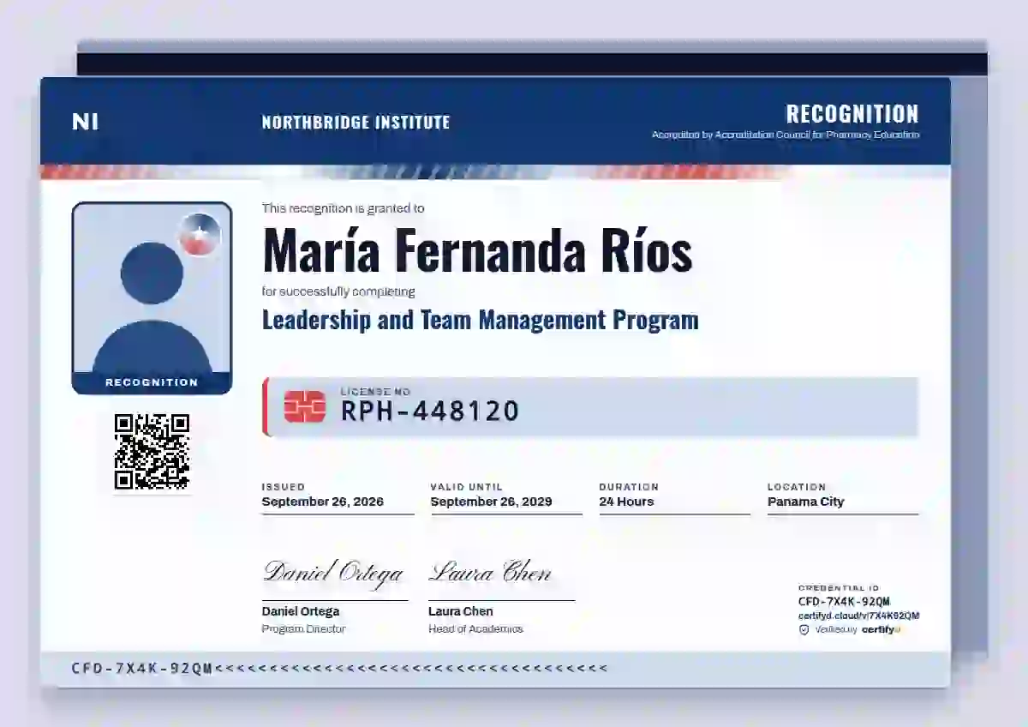Select CFD-7X4K-92QM under the Credential ID label
The height and width of the screenshot is (727, 1028).
click(x=844, y=602)
